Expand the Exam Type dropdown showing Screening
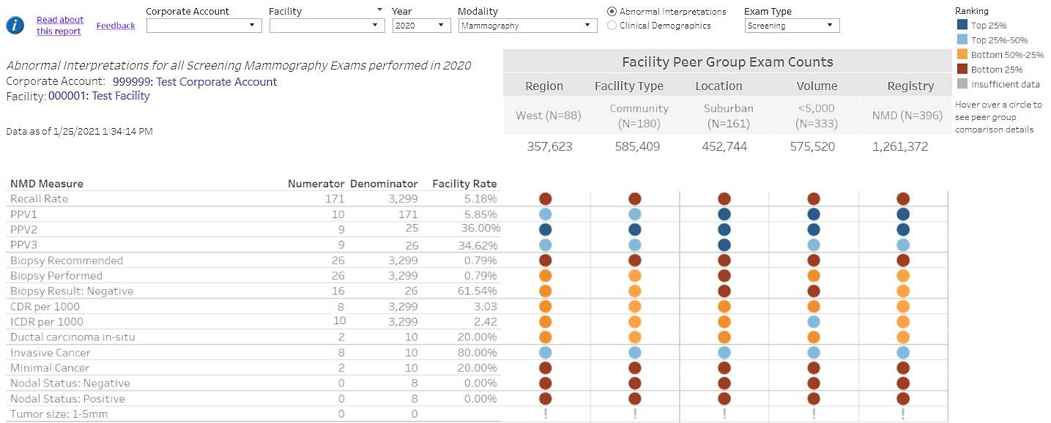This screenshot has height=423, width=1051. pos(792,26)
